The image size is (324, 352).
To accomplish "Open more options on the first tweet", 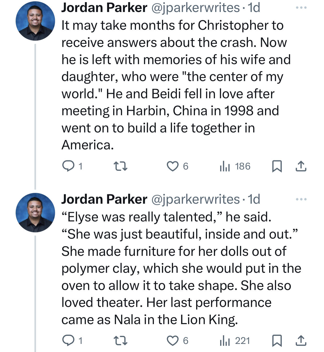I will pyautogui.click(x=301, y=8).
